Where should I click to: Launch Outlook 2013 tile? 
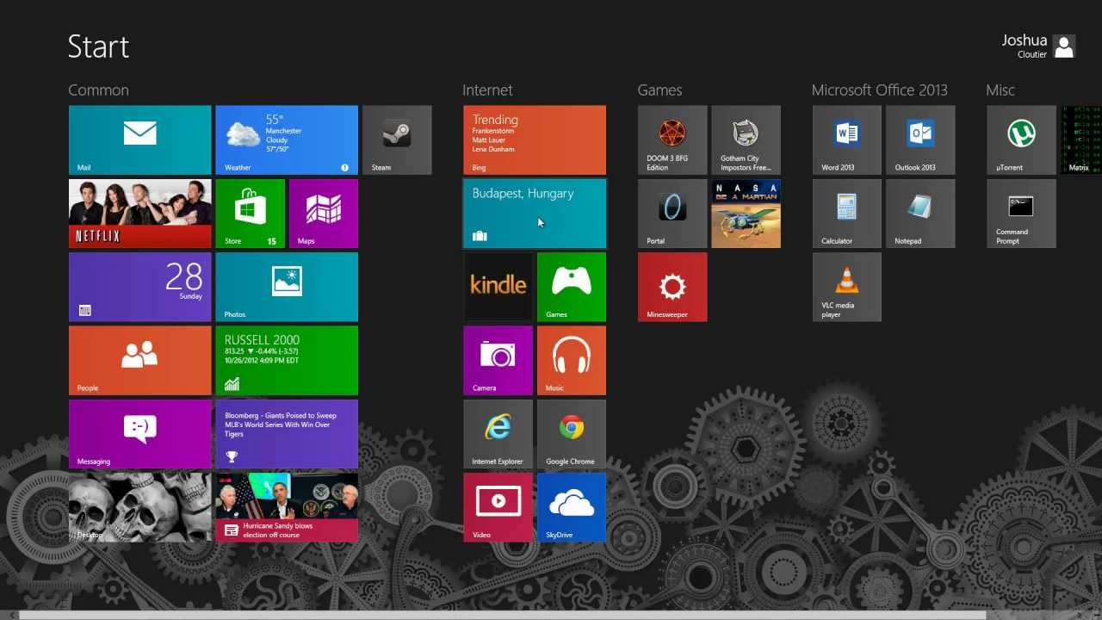point(920,140)
